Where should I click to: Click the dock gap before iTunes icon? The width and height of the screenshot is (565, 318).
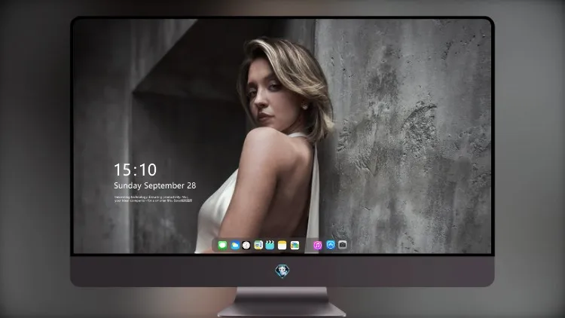click(x=307, y=245)
